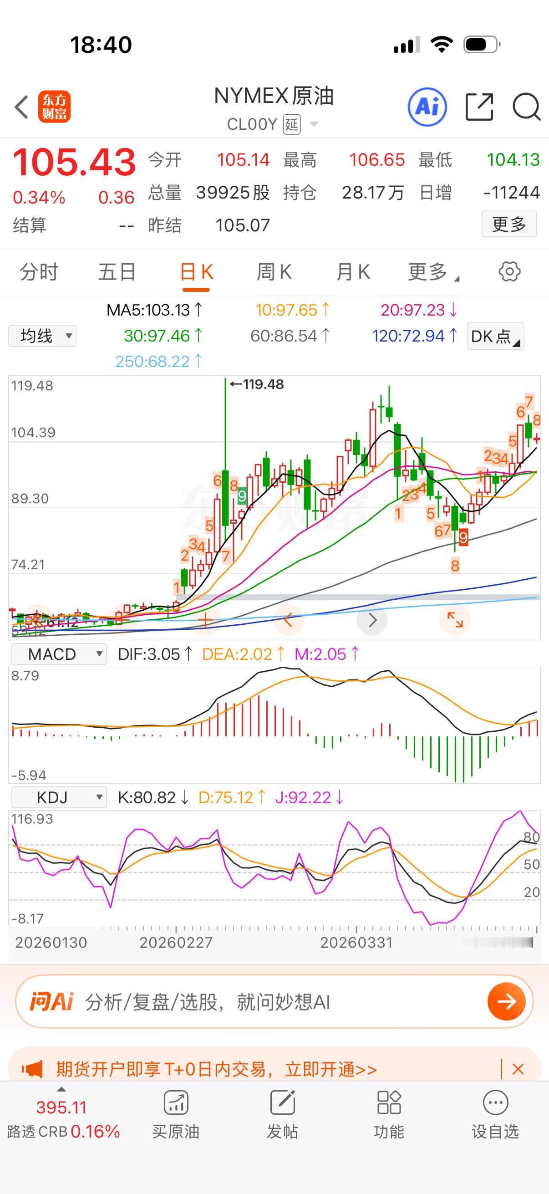Viewport: 549px width, 1194px height.
Task: Open the 均线 indicator dropdown
Action: tap(42, 336)
